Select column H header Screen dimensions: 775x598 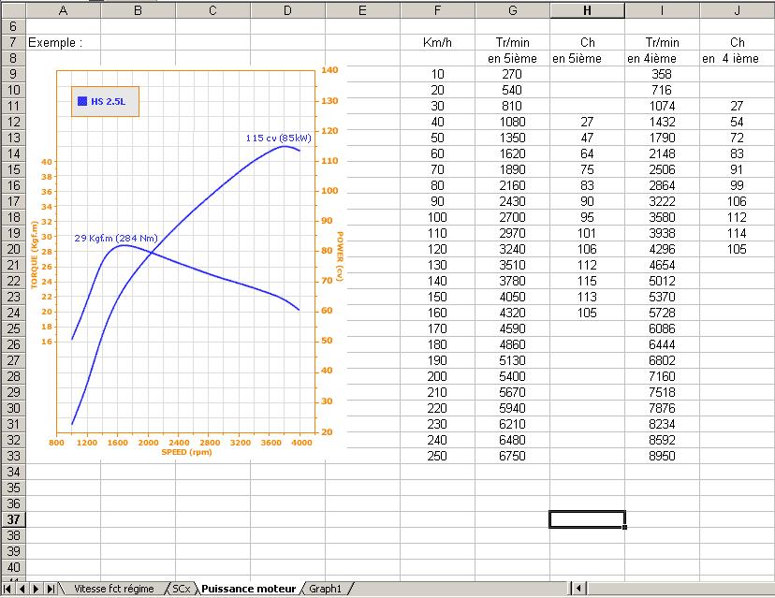pos(587,10)
